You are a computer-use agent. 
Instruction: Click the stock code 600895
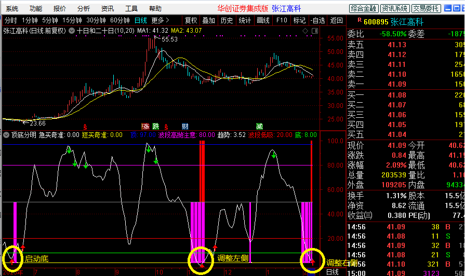pyautogui.click(x=376, y=22)
